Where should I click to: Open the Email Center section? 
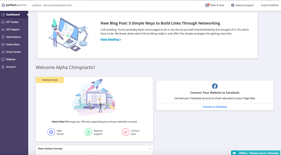click(14, 52)
